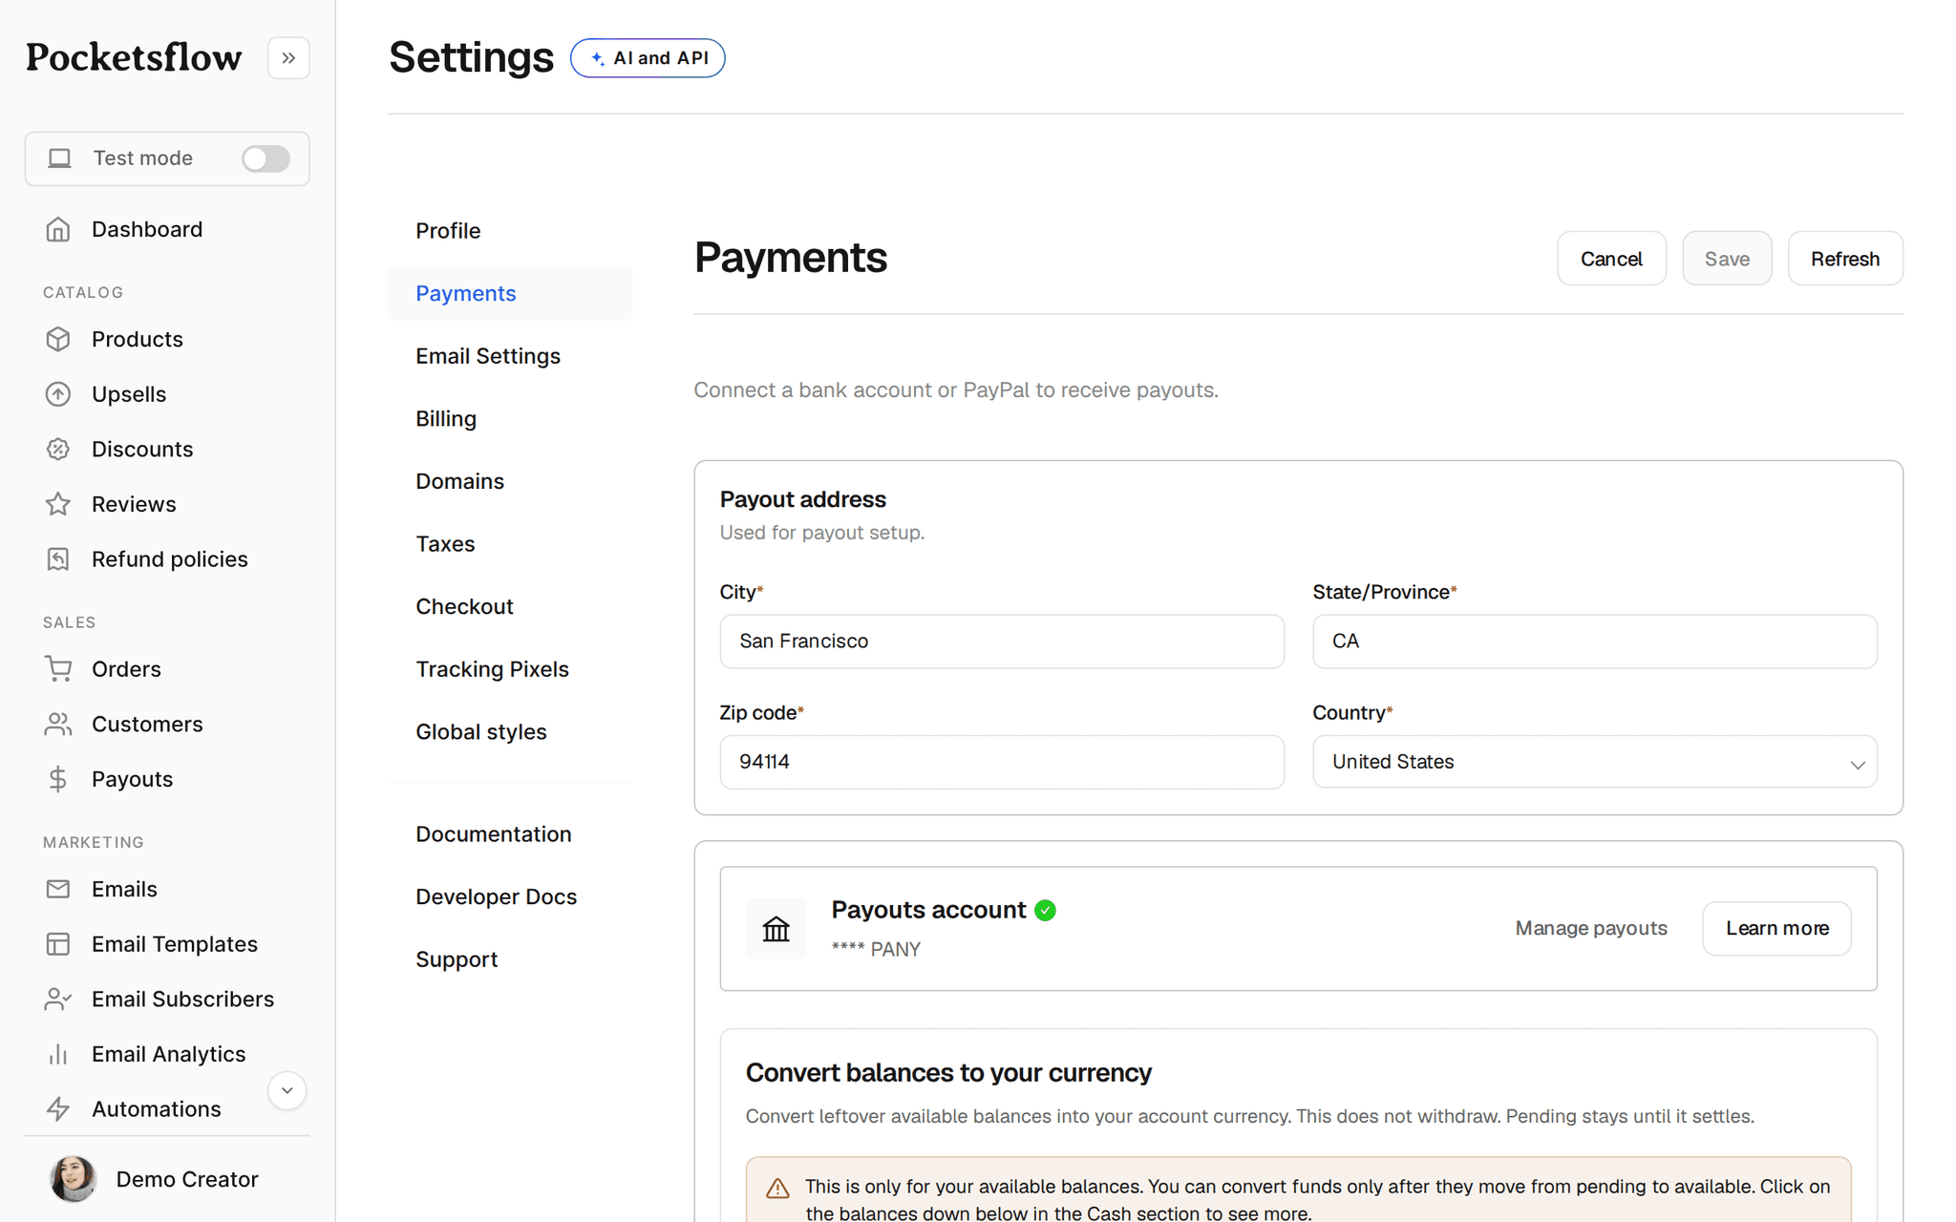Open Checkout settings tab
The height and width of the screenshot is (1222, 1956).
pos(510,606)
